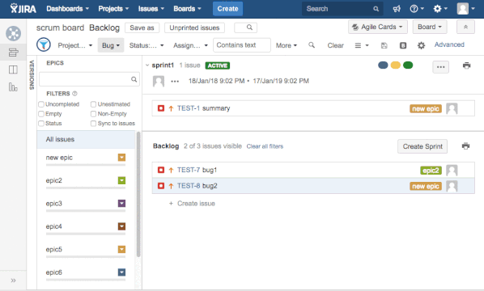Click the epics panel scrollbar
The image size is (484, 291).
[x=138, y=194]
